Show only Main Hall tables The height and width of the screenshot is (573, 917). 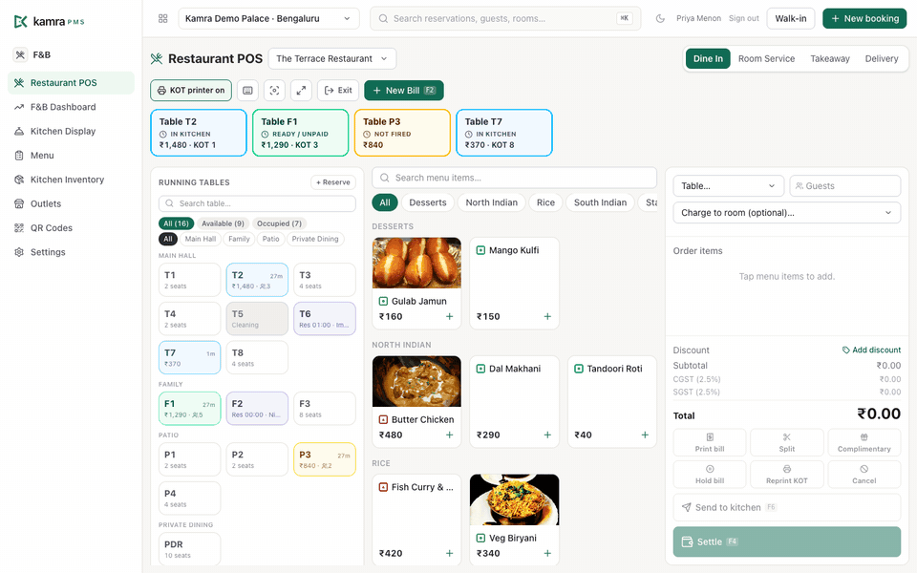point(201,239)
